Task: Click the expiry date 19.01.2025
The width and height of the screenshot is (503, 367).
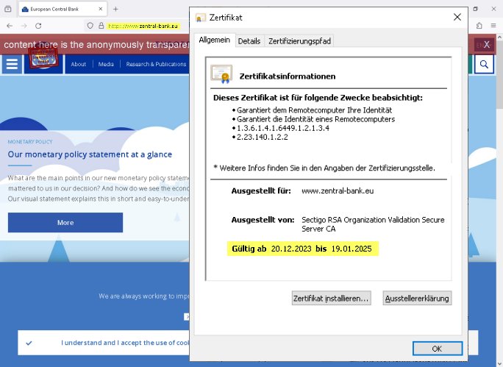Action: (352, 249)
